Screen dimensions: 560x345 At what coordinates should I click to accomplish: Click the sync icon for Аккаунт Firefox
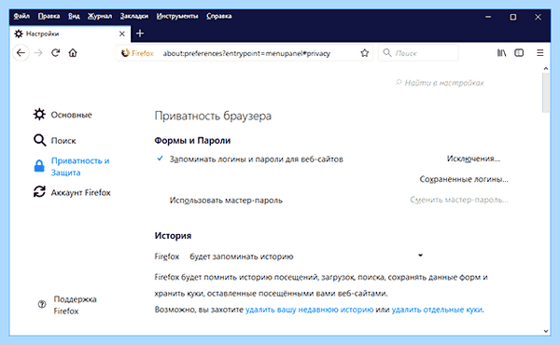tap(39, 192)
